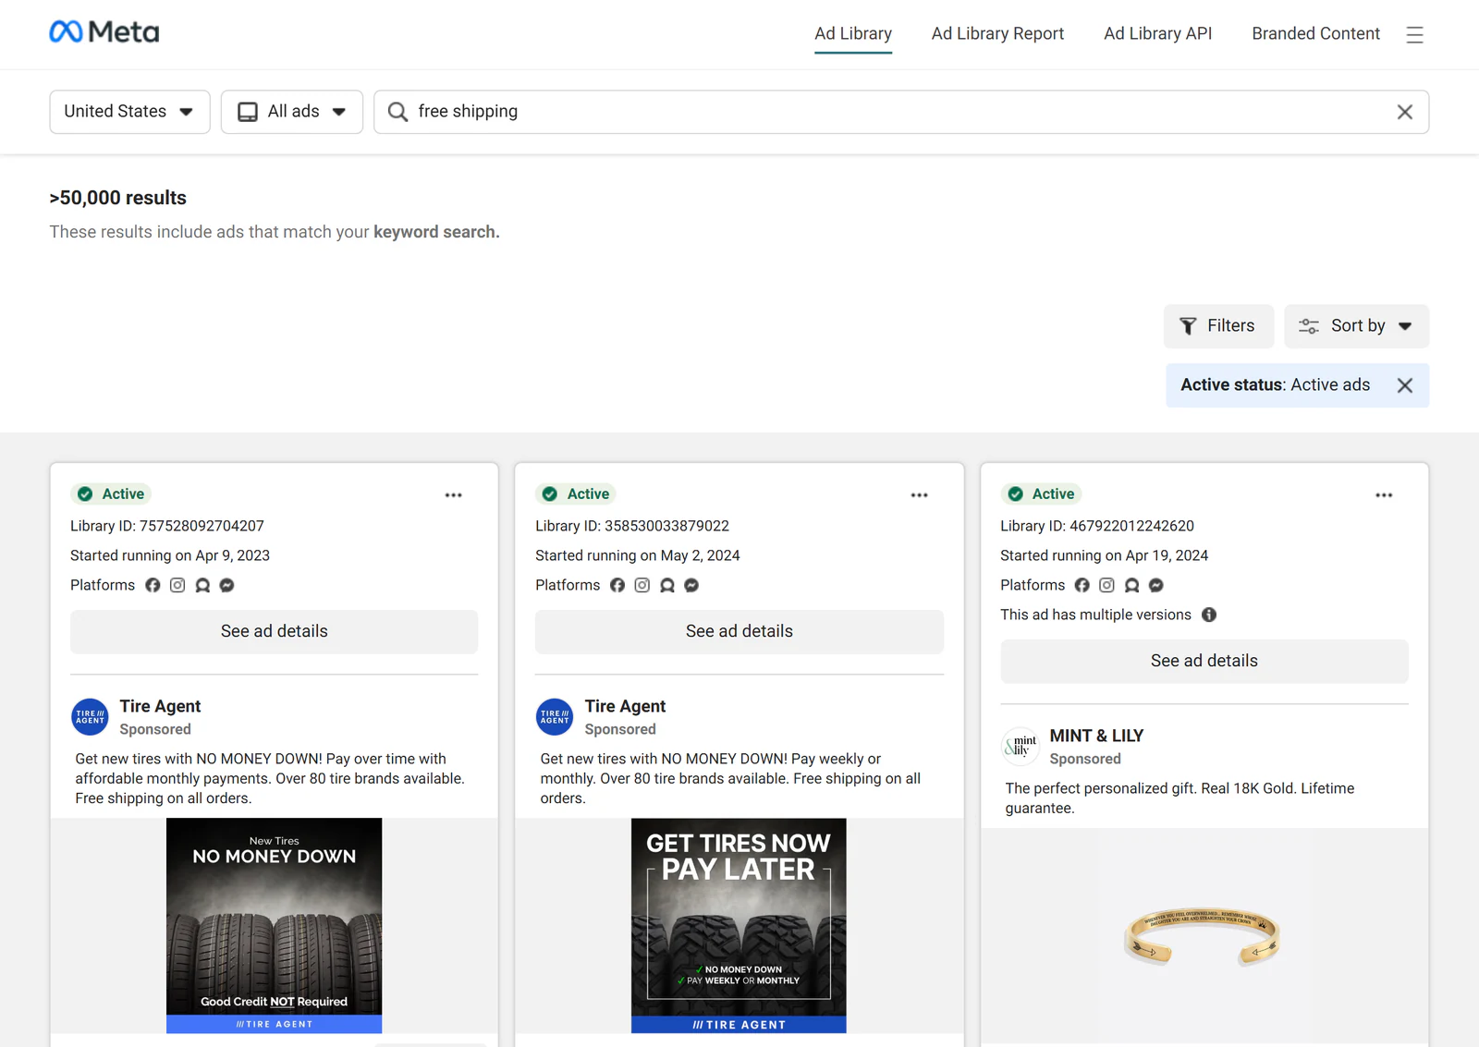This screenshot has width=1479, height=1047.
Task: Click the free shipping search input
Action: pyautogui.click(x=901, y=112)
